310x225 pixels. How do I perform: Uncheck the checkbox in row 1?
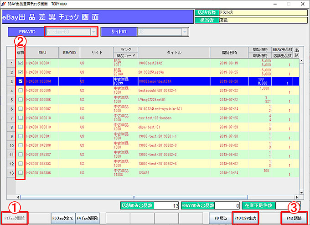[x=20, y=63]
